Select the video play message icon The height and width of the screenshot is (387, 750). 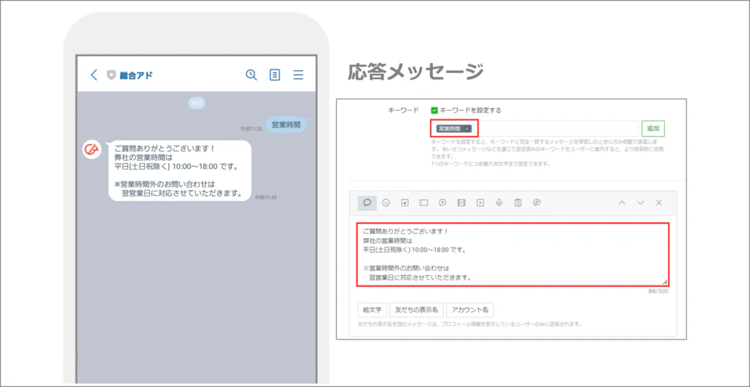pos(480,203)
